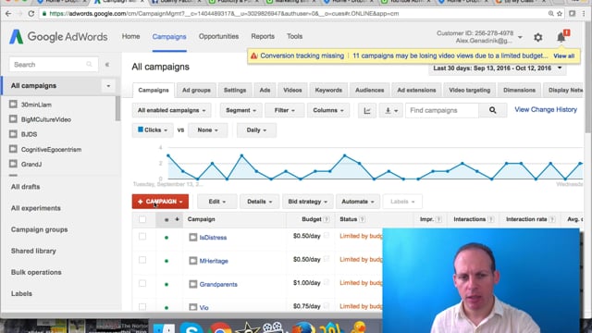Open the download report icon menu
The image size is (592, 333).
pos(390,111)
